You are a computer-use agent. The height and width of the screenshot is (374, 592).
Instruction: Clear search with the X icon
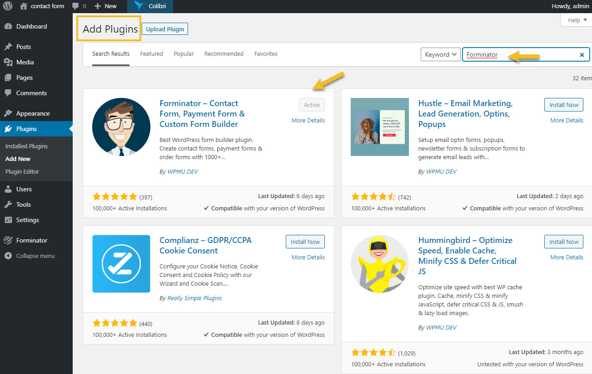(x=582, y=55)
